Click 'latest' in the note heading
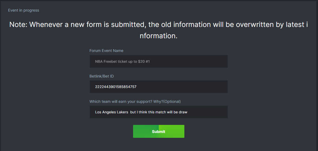 (295, 24)
